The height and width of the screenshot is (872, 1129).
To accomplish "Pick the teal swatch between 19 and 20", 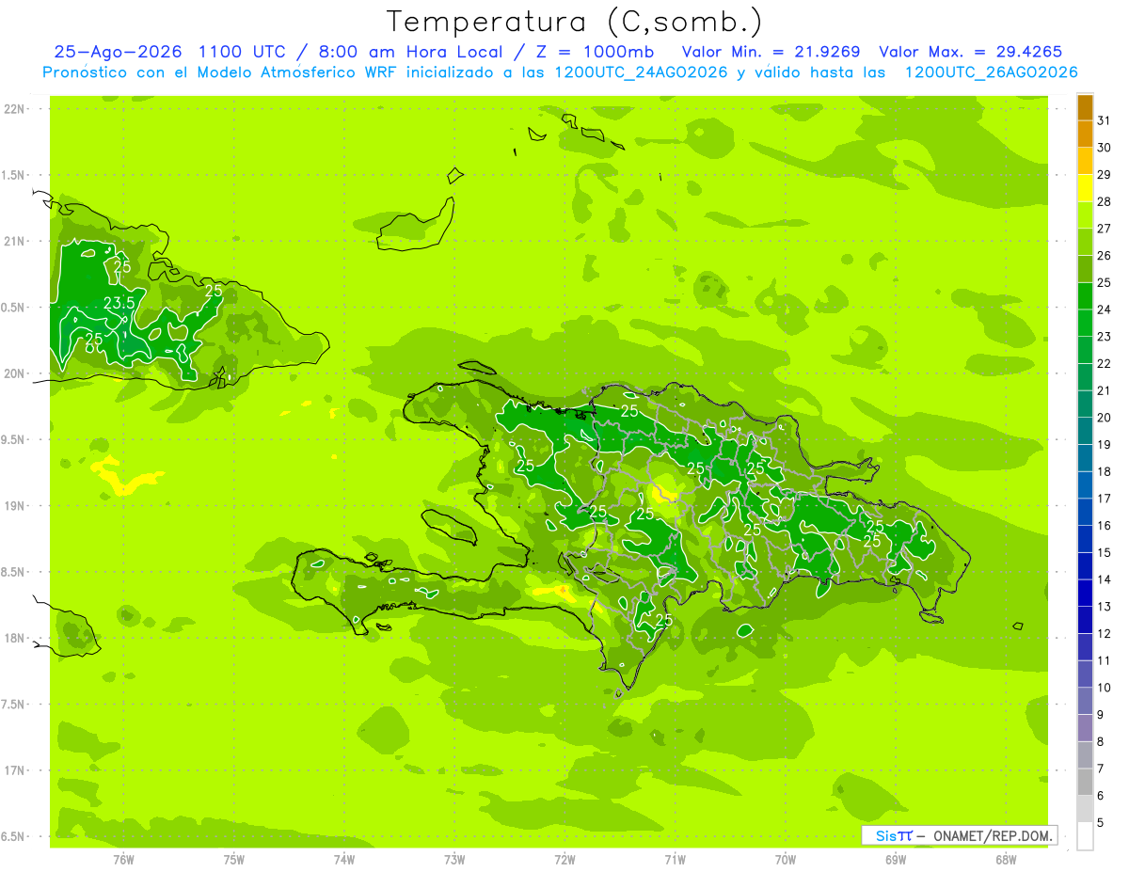I will (1085, 431).
